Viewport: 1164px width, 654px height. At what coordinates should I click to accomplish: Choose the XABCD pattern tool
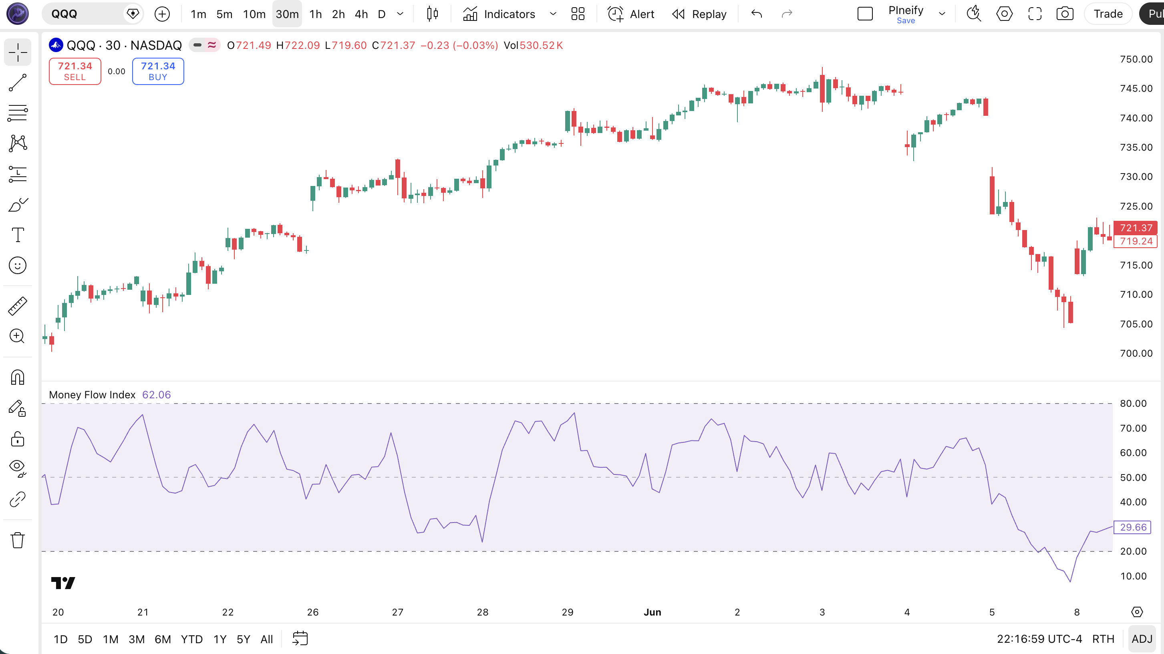(18, 143)
